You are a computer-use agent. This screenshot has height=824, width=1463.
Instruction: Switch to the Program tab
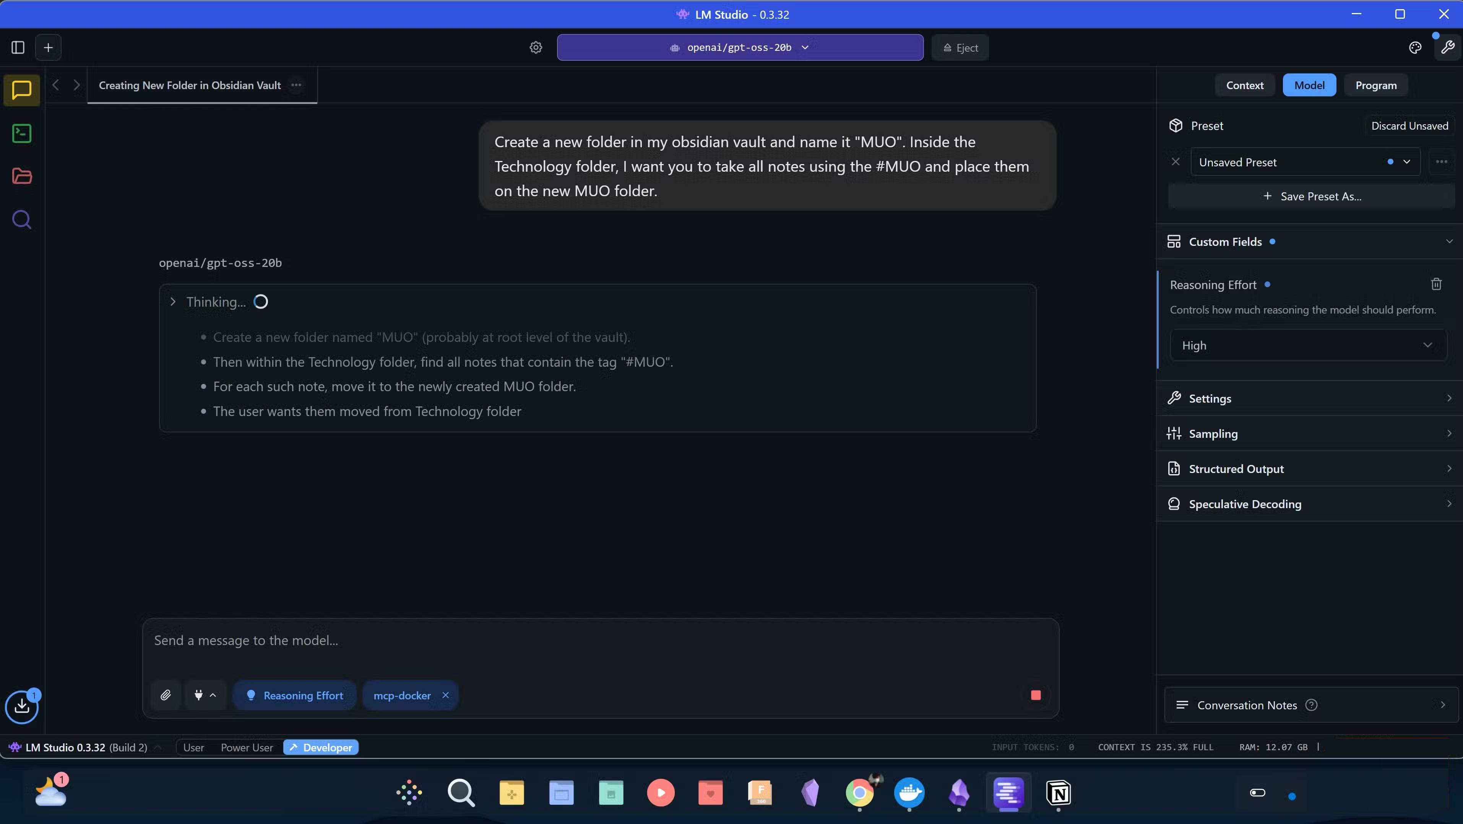(x=1375, y=85)
